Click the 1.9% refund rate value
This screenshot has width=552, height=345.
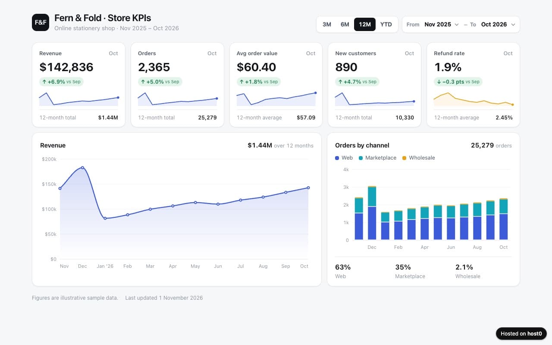[448, 67]
